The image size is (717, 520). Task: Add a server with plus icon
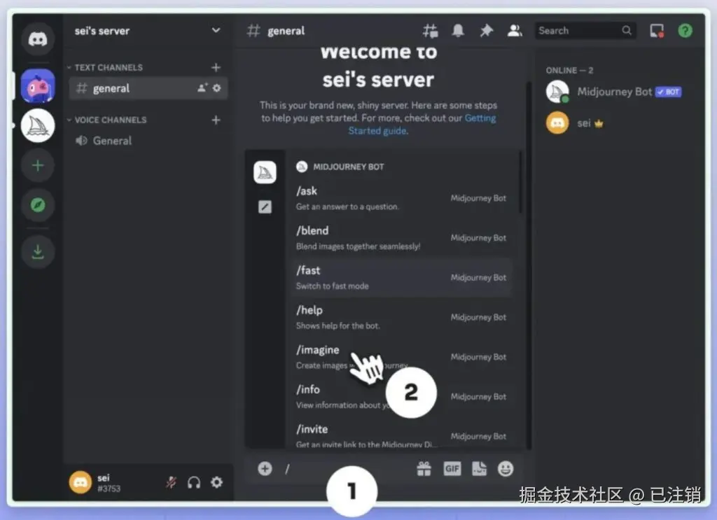click(x=38, y=165)
